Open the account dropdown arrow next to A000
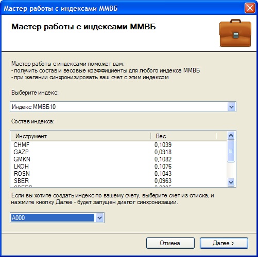The height and width of the screenshot is (257, 258). (99, 218)
